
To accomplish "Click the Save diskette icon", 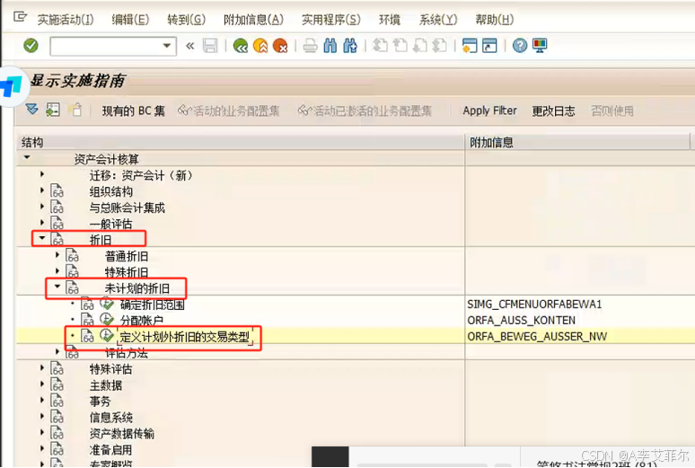I will [210, 46].
